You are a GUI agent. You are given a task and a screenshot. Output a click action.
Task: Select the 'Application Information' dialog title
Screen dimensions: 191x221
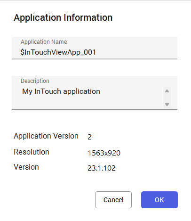tap(63, 17)
